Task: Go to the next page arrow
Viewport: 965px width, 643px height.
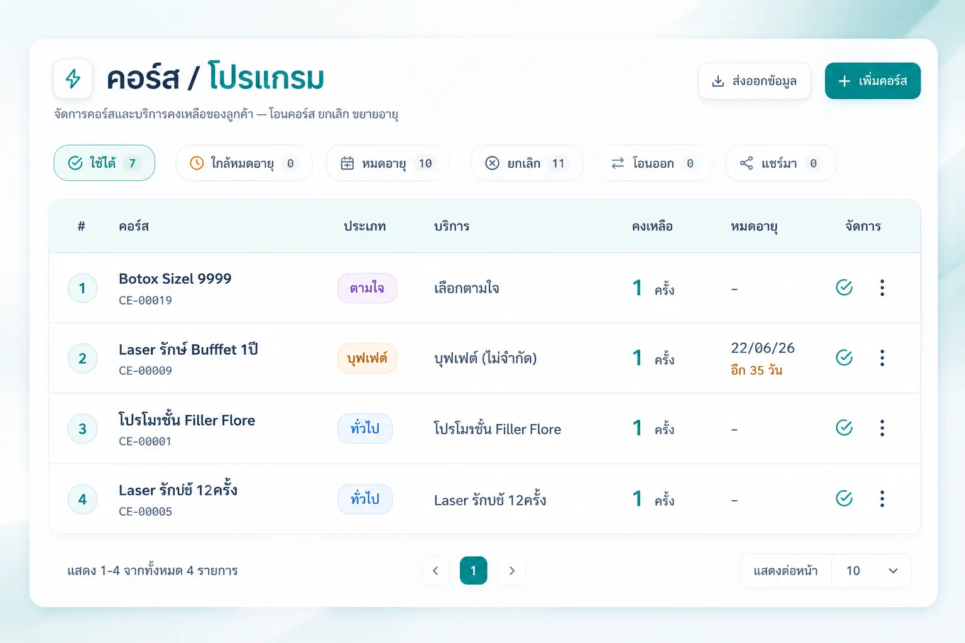Action: pyautogui.click(x=512, y=571)
